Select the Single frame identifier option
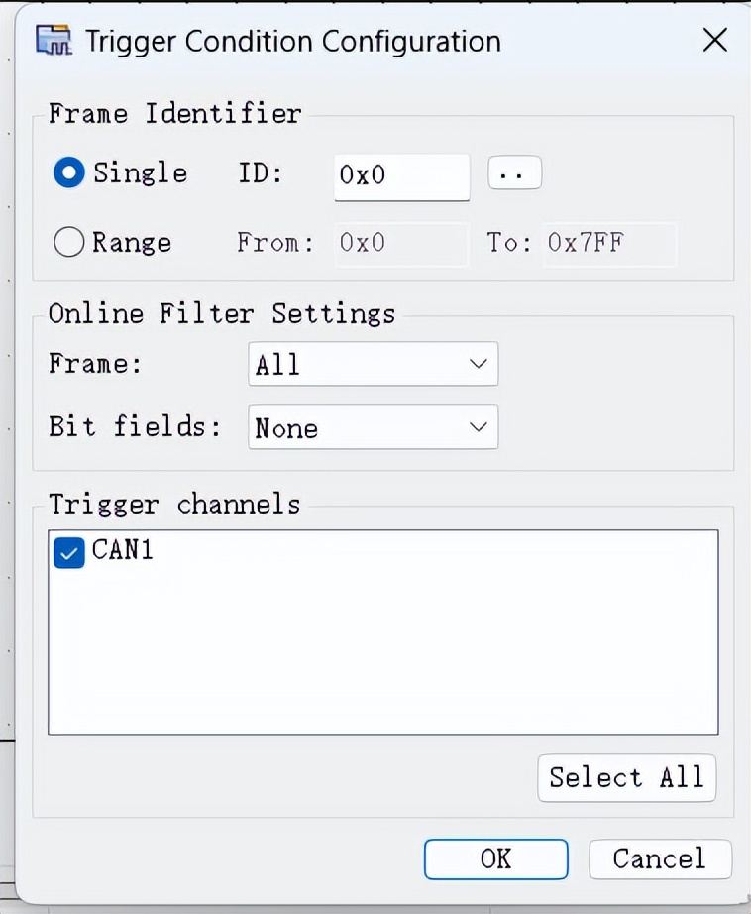751x914 pixels. coord(69,173)
